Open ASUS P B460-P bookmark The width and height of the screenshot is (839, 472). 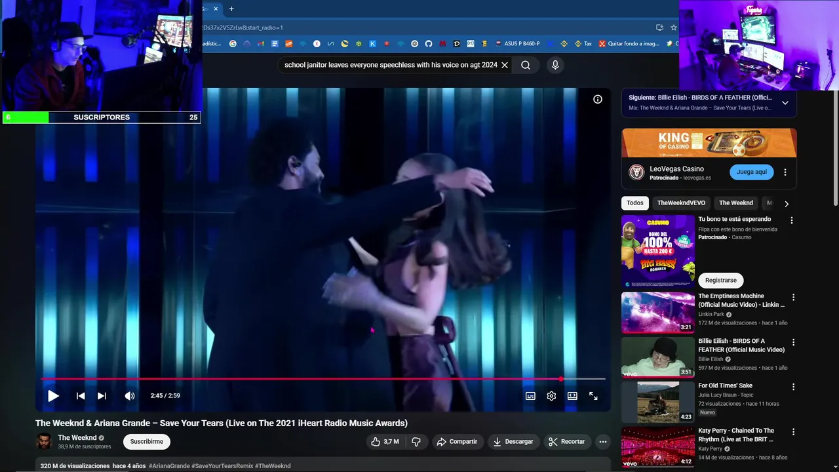(x=517, y=44)
